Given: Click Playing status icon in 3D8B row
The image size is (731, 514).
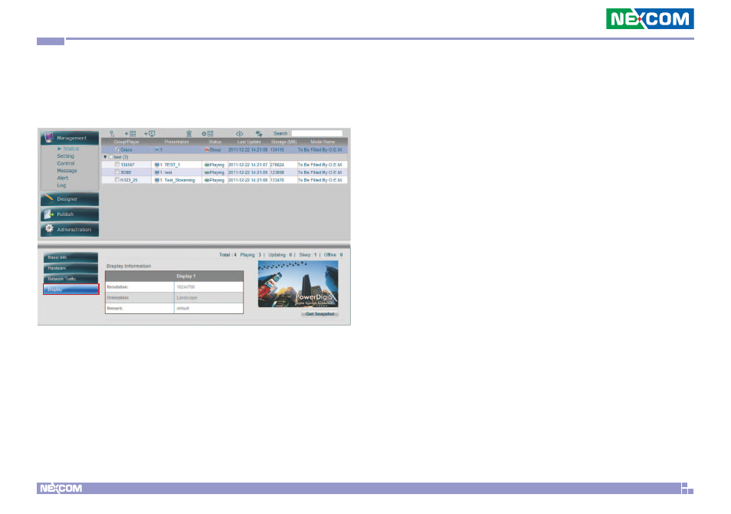Looking at the screenshot, I should [207, 172].
